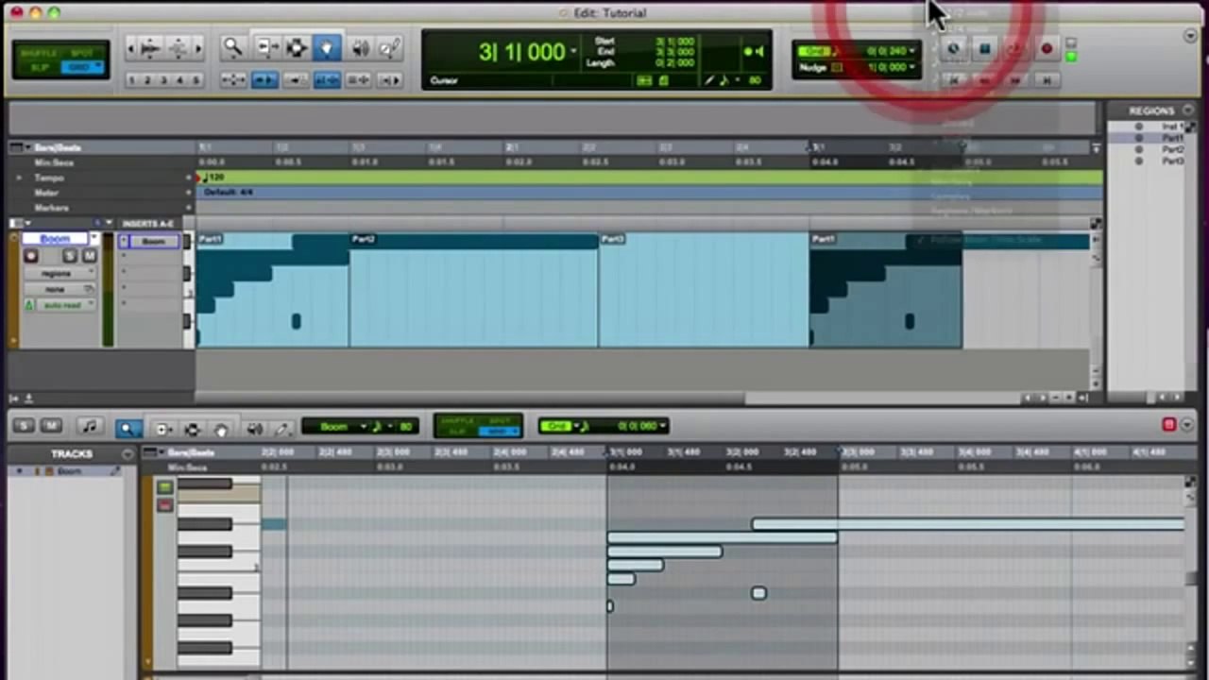Add a meter change with plus button

tap(190, 193)
